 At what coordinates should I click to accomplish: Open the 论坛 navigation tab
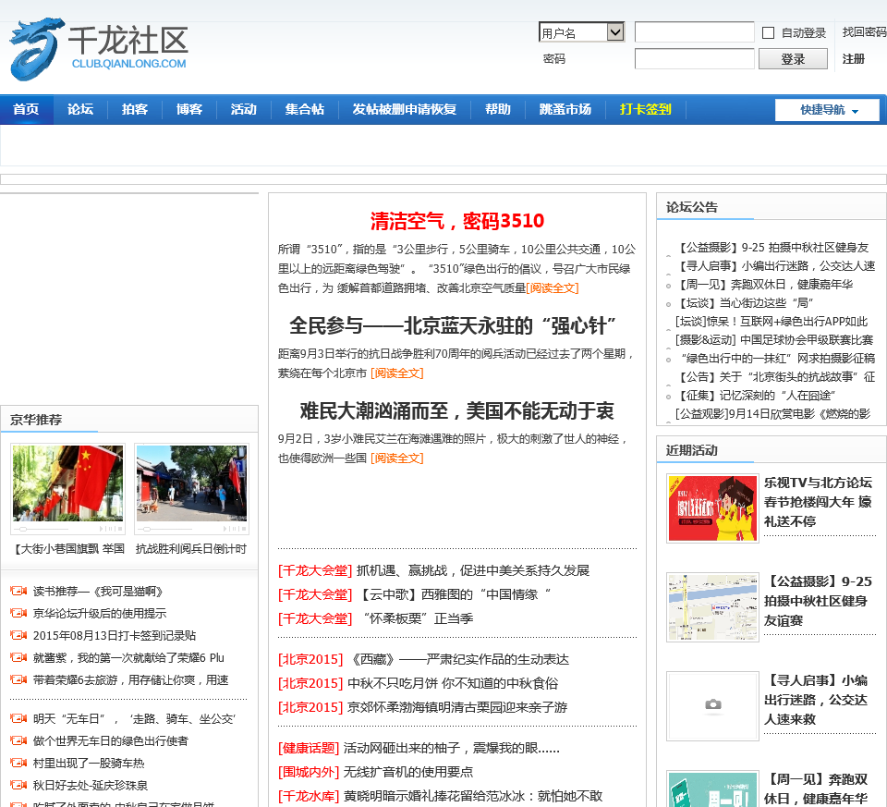click(80, 109)
